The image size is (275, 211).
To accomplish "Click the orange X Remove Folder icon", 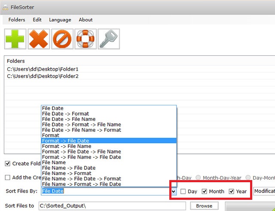I will point(39,39).
